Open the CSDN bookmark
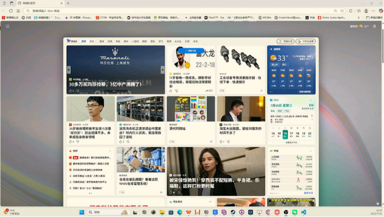Viewport: 384px width, 217px height. 109,18
